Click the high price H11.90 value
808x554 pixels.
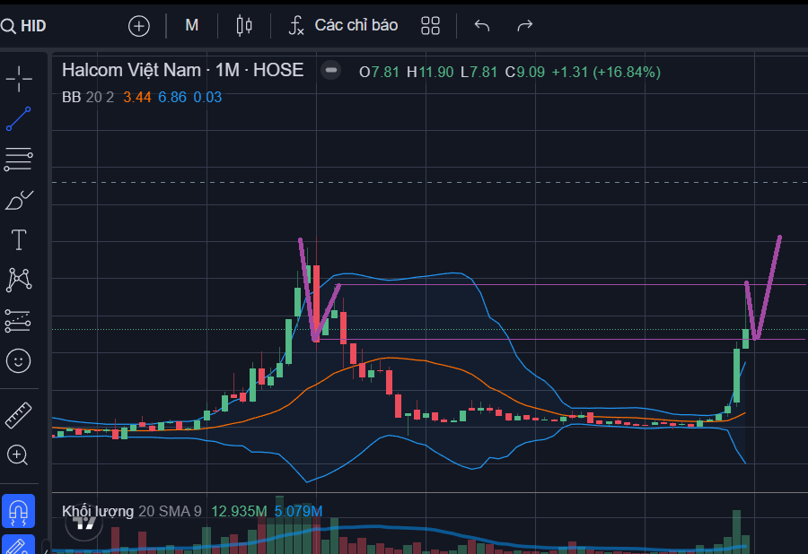[x=430, y=72]
